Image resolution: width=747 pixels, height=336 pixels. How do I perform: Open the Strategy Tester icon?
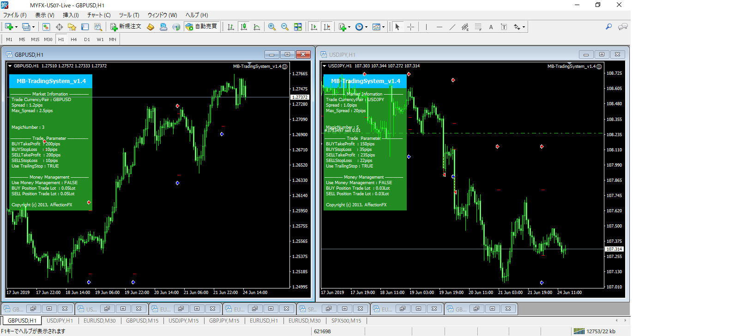98,27
